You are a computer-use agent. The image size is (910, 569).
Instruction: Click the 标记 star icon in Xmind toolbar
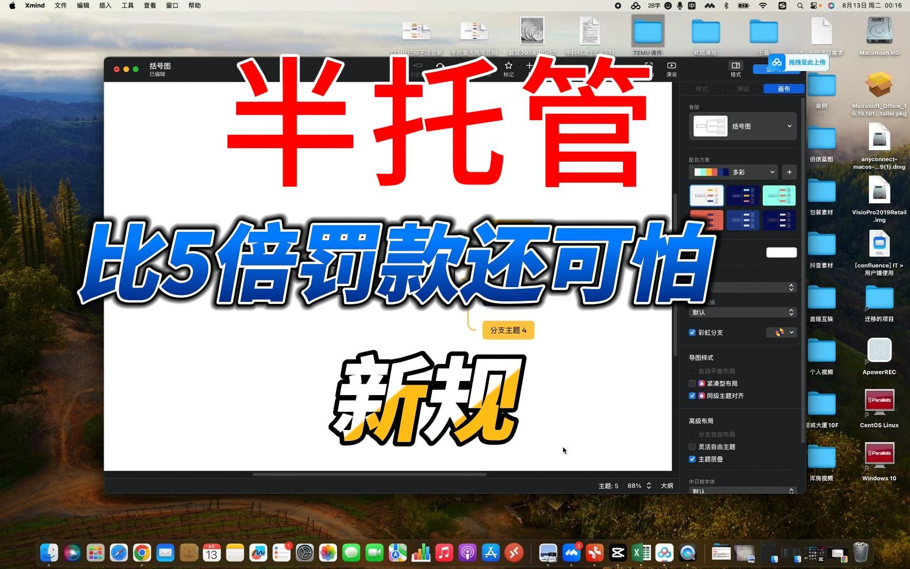pyautogui.click(x=508, y=66)
